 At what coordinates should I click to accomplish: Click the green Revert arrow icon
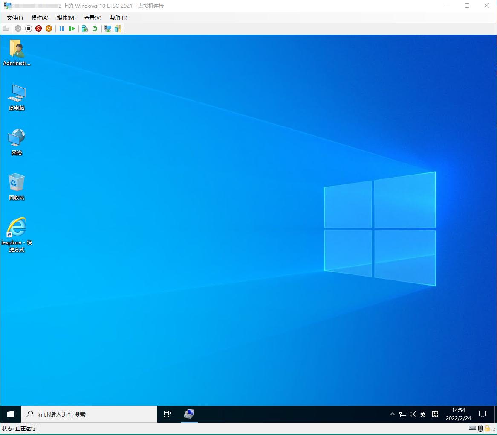tap(95, 29)
